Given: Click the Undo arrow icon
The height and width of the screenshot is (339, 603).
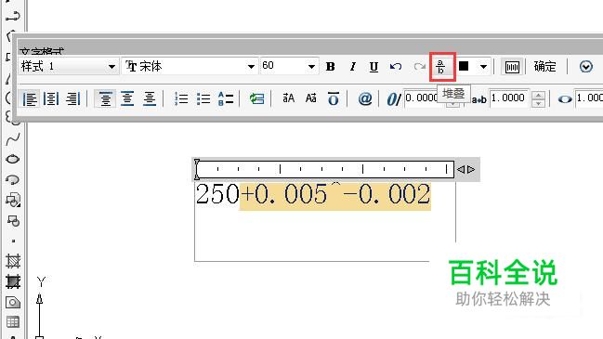Looking at the screenshot, I should [x=396, y=67].
